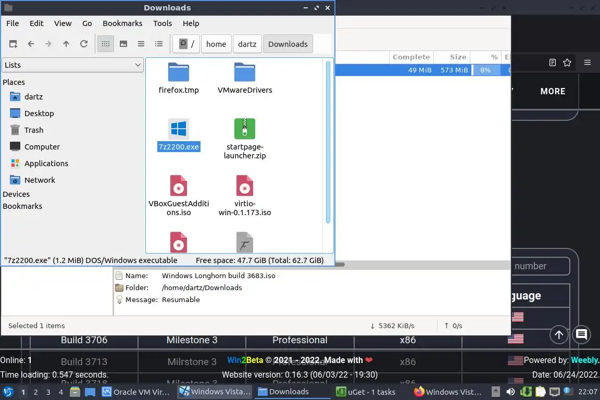
Task: Navigate to dartz in path bar
Action: 247,44
